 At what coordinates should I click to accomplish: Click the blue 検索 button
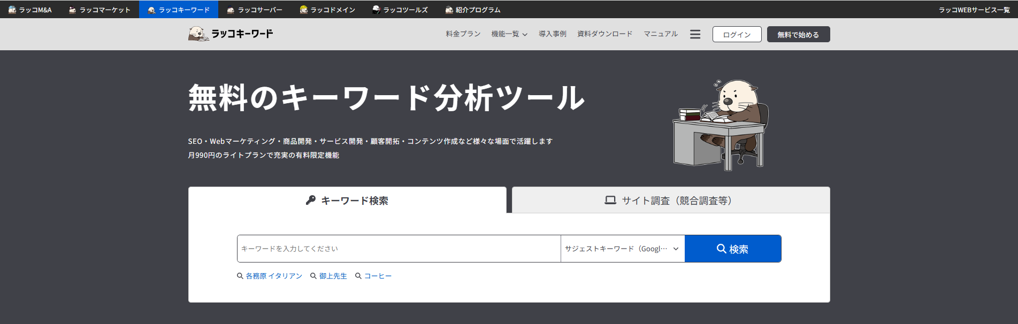[733, 249]
